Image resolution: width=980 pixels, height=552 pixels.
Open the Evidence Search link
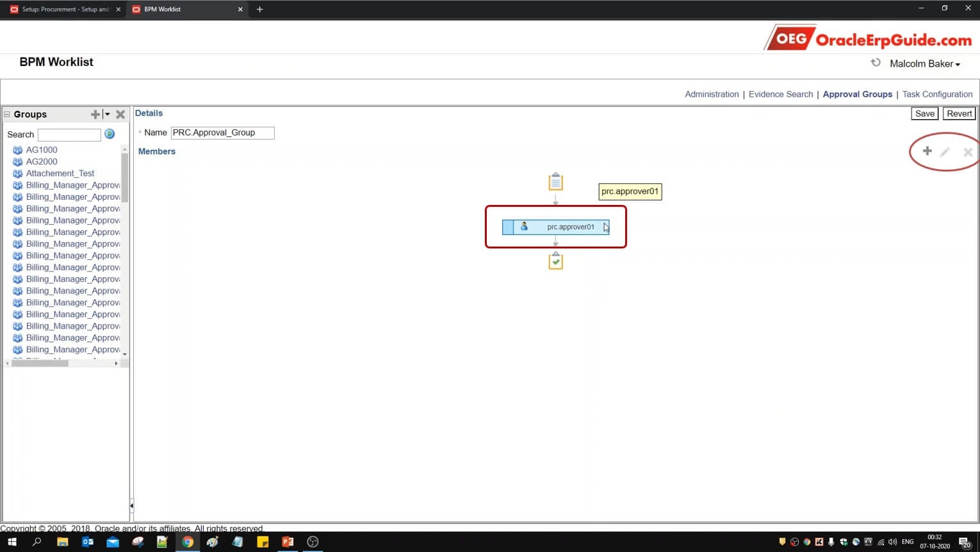click(780, 94)
